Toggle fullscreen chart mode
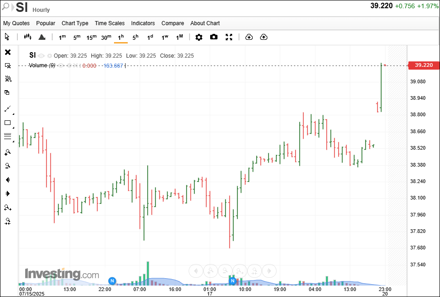 (229, 37)
